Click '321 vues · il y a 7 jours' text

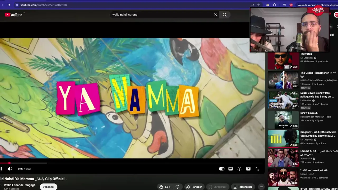point(312,121)
